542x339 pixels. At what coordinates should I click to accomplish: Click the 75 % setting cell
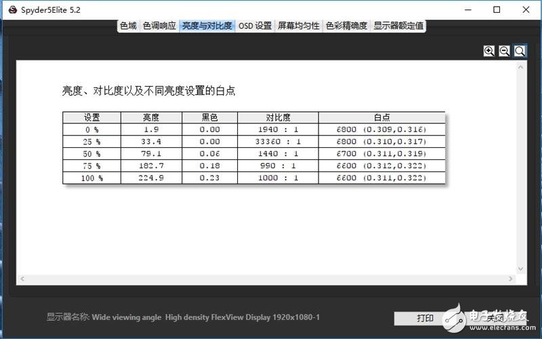(x=91, y=166)
